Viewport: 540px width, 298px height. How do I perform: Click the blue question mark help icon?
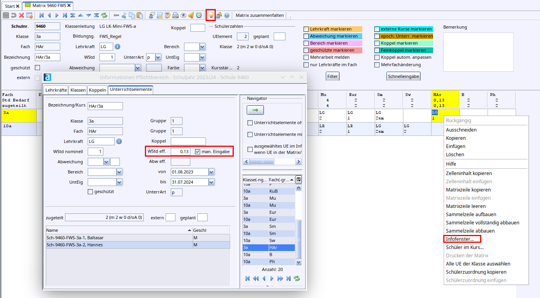[x=227, y=15]
